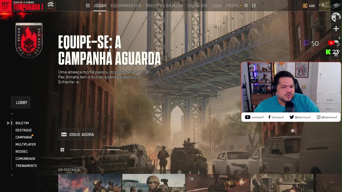Click the Em Destaque section label
The width and height of the screenshot is (342, 192).
click(69, 170)
